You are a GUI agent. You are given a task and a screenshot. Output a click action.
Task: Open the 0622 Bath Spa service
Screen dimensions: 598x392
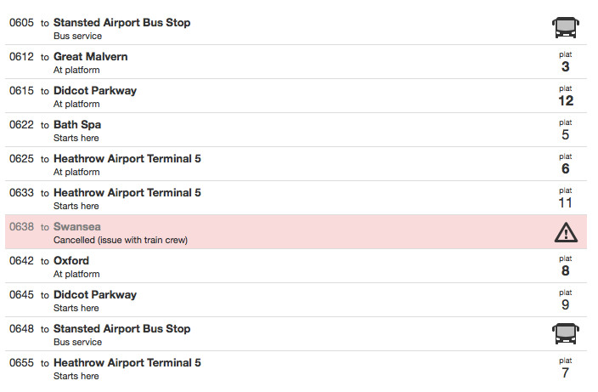pyautogui.click(x=77, y=125)
